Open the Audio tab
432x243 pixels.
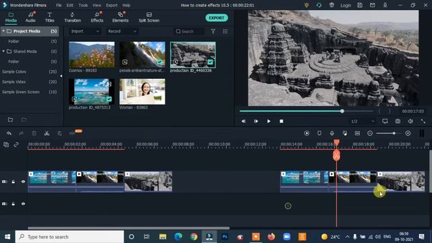[x=30, y=17]
